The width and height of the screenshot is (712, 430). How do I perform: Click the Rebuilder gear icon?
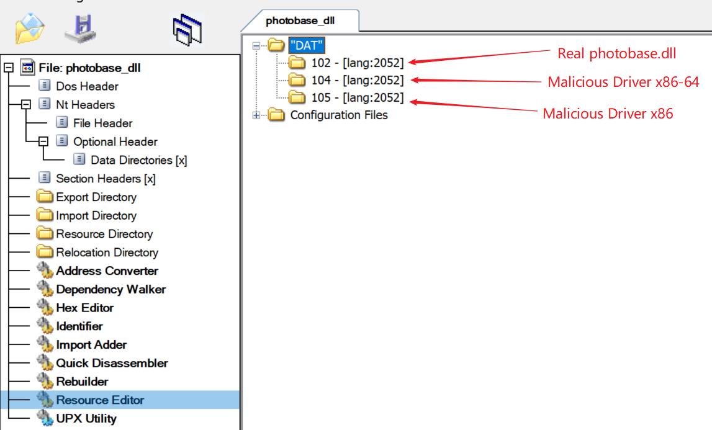45,381
